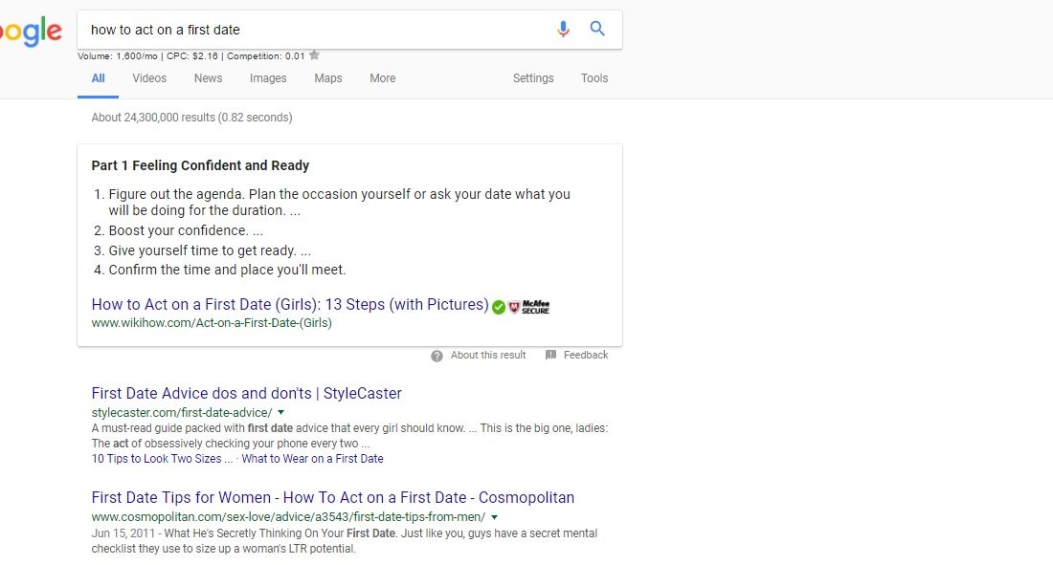Click the blue magnifying glass search icon
The height and width of the screenshot is (565, 1053).
pos(597,30)
